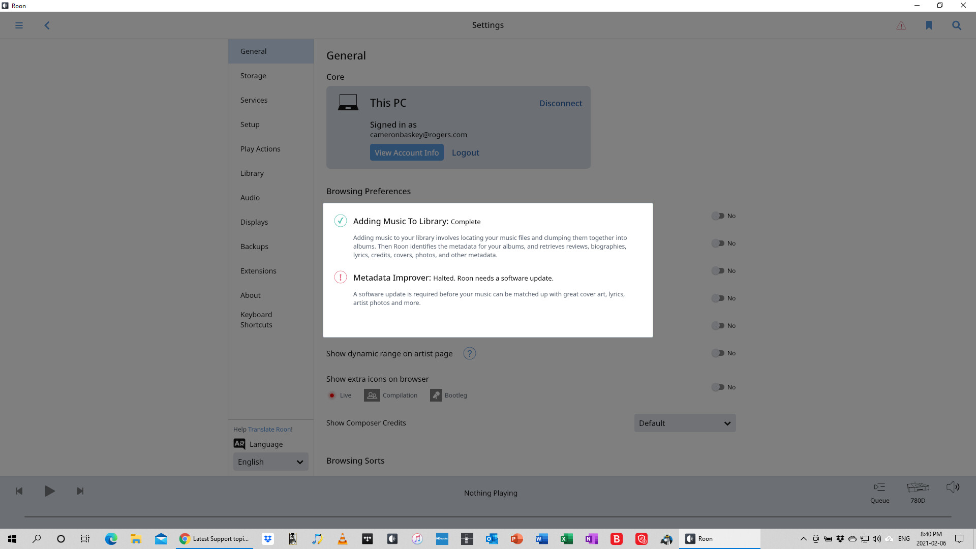Image resolution: width=976 pixels, height=549 pixels.
Task: Click the Translate Roon! link
Action: [270, 430]
